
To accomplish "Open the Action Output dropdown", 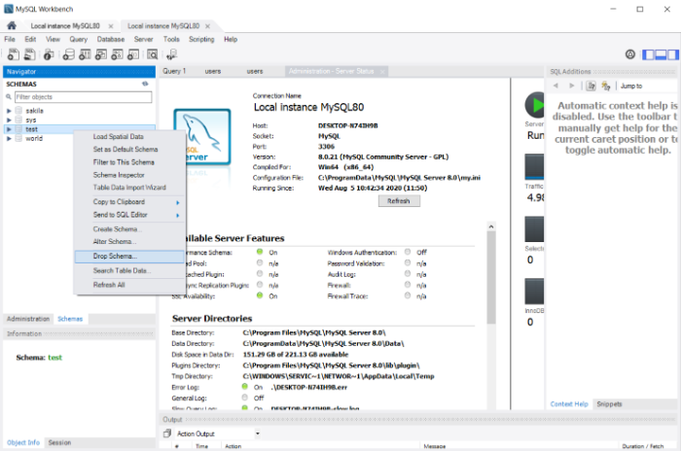I will (258, 434).
